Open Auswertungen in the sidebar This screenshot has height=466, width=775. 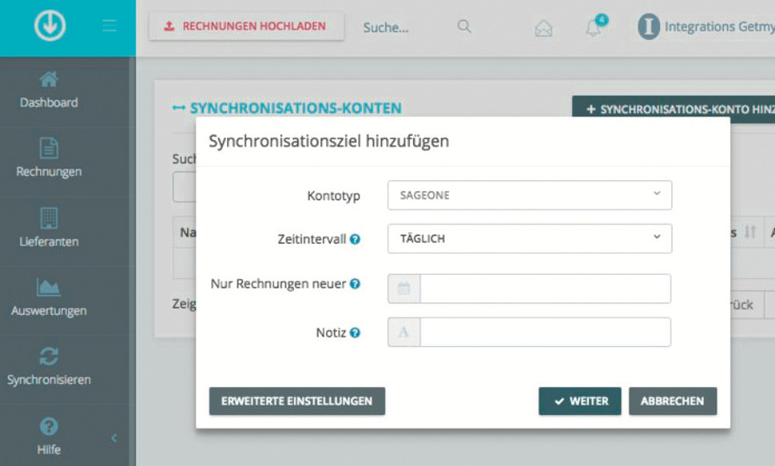pos(49,298)
